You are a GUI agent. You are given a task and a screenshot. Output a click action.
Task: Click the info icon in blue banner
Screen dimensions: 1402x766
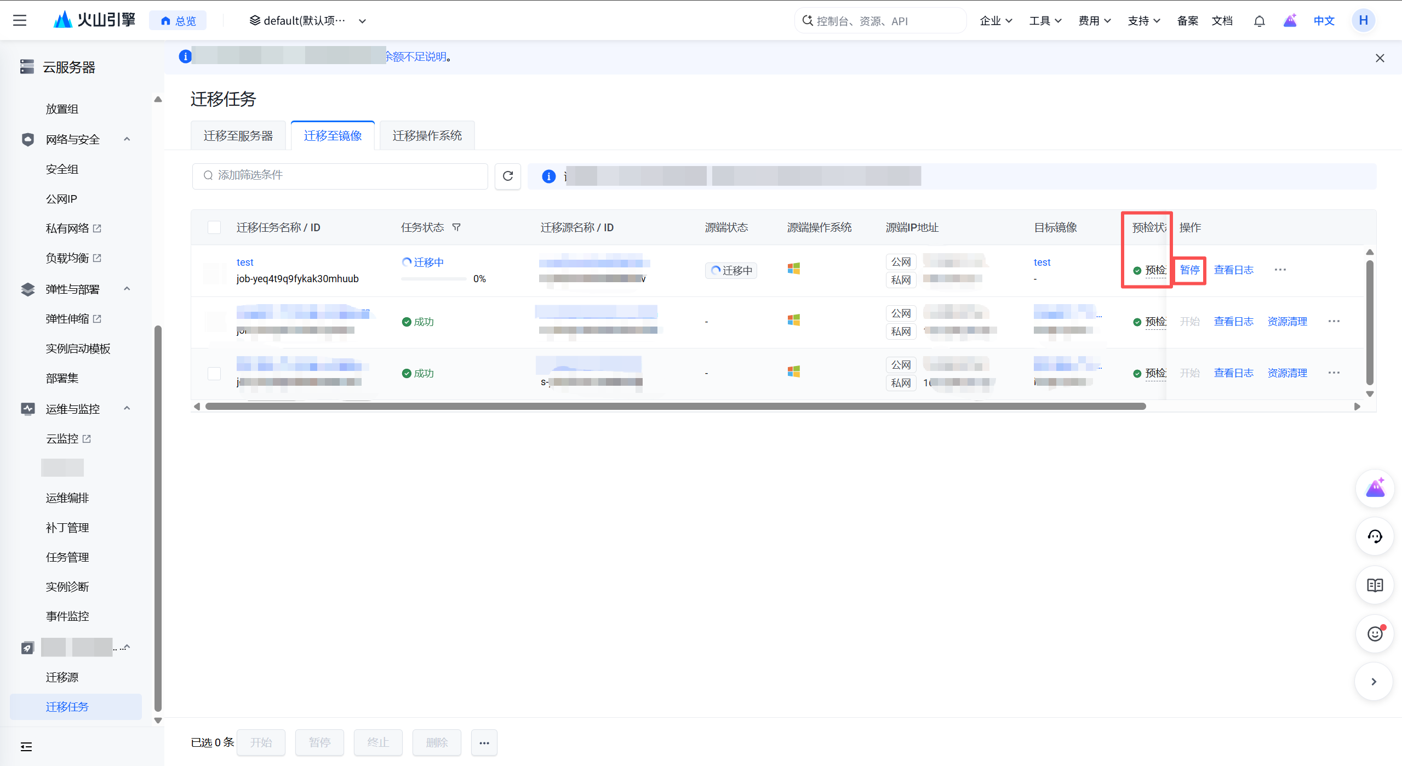(x=185, y=56)
